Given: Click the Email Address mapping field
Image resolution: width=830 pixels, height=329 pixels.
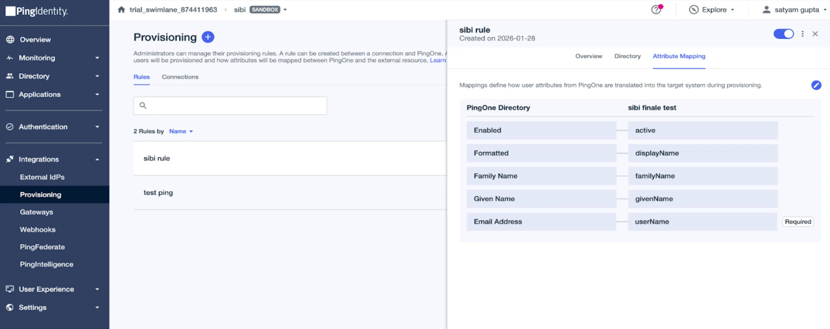Looking at the screenshot, I should tap(541, 222).
